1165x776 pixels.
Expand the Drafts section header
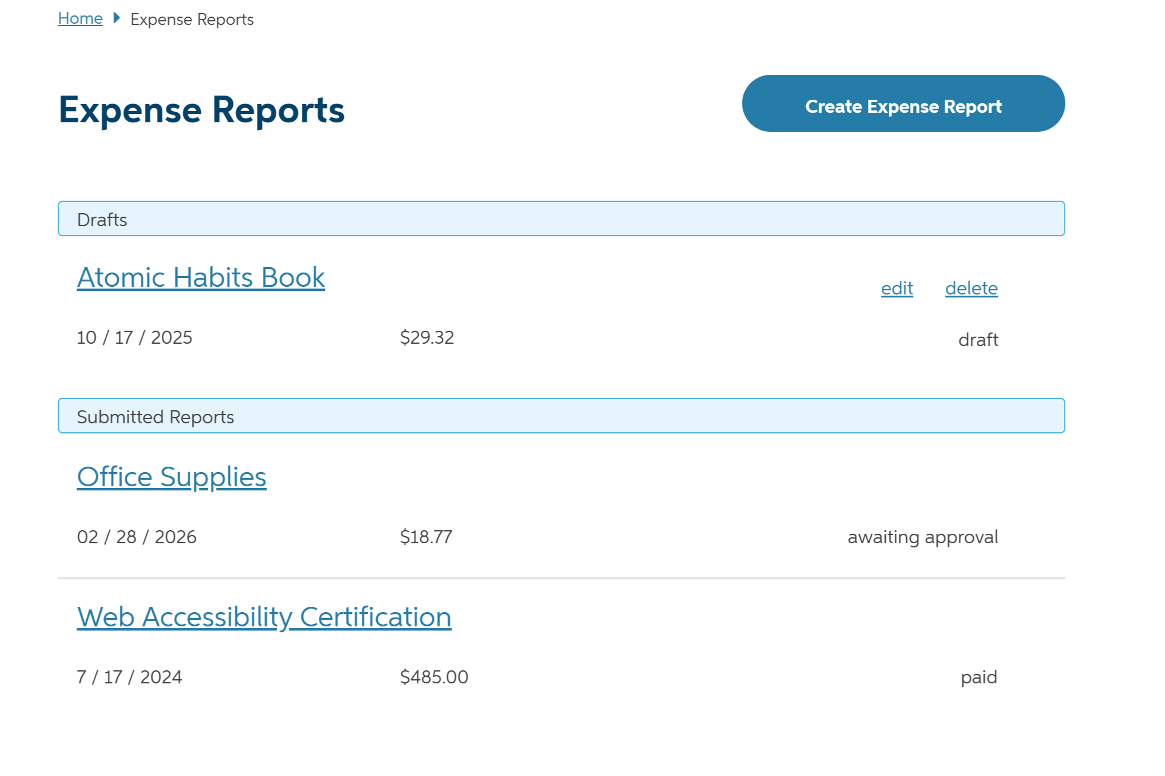561,219
